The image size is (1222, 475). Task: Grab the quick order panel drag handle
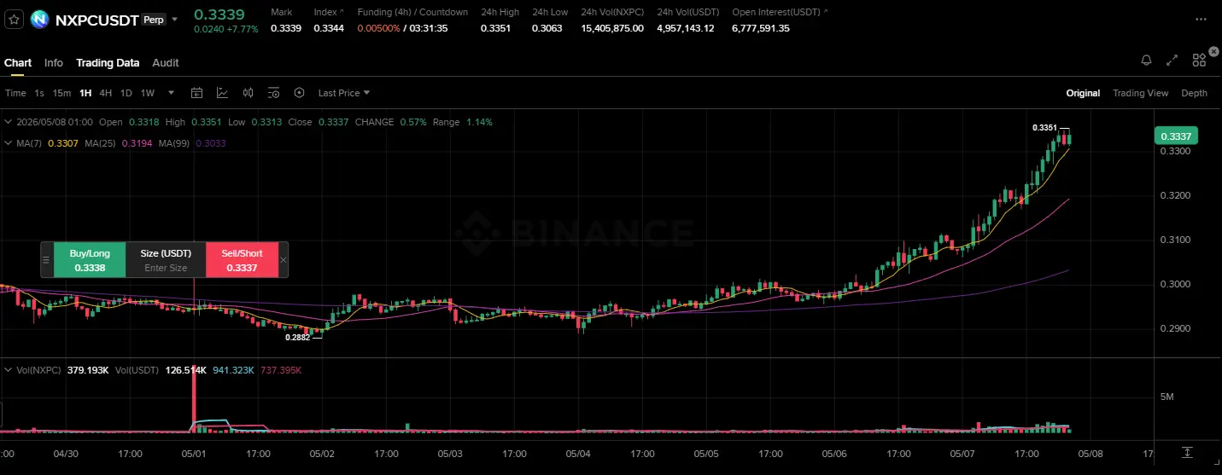pos(47,260)
